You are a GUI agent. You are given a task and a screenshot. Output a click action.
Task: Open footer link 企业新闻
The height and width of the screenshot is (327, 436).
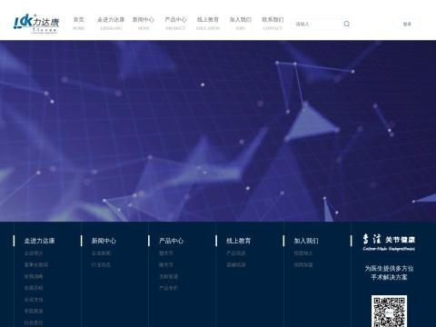coord(101,253)
